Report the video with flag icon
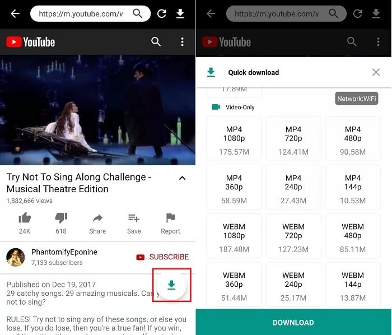This screenshot has width=392, height=335. [x=170, y=218]
